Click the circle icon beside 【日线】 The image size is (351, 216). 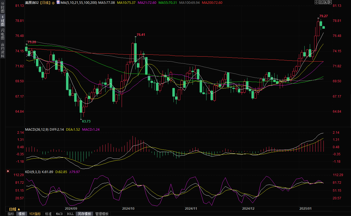53,3
